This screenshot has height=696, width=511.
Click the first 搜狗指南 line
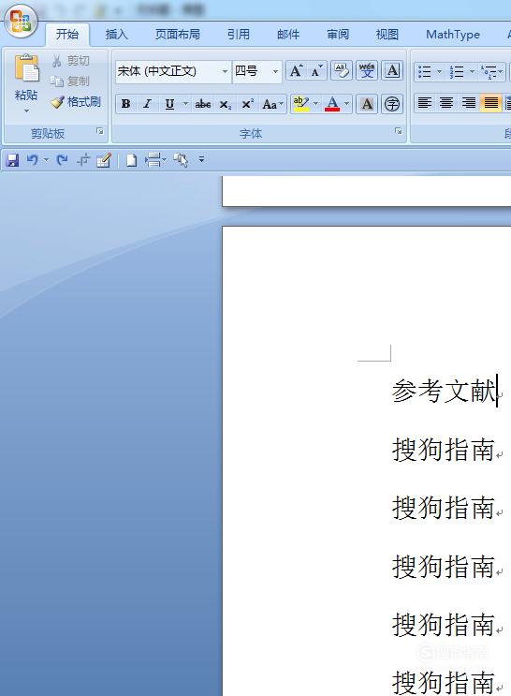[x=443, y=450]
